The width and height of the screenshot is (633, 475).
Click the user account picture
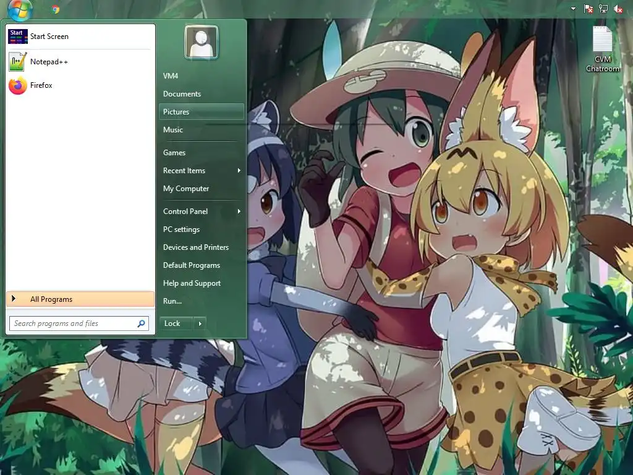[202, 43]
